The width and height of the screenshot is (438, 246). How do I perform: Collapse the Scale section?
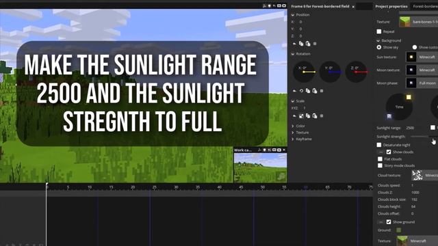pyautogui.click(x=293, y=101)
